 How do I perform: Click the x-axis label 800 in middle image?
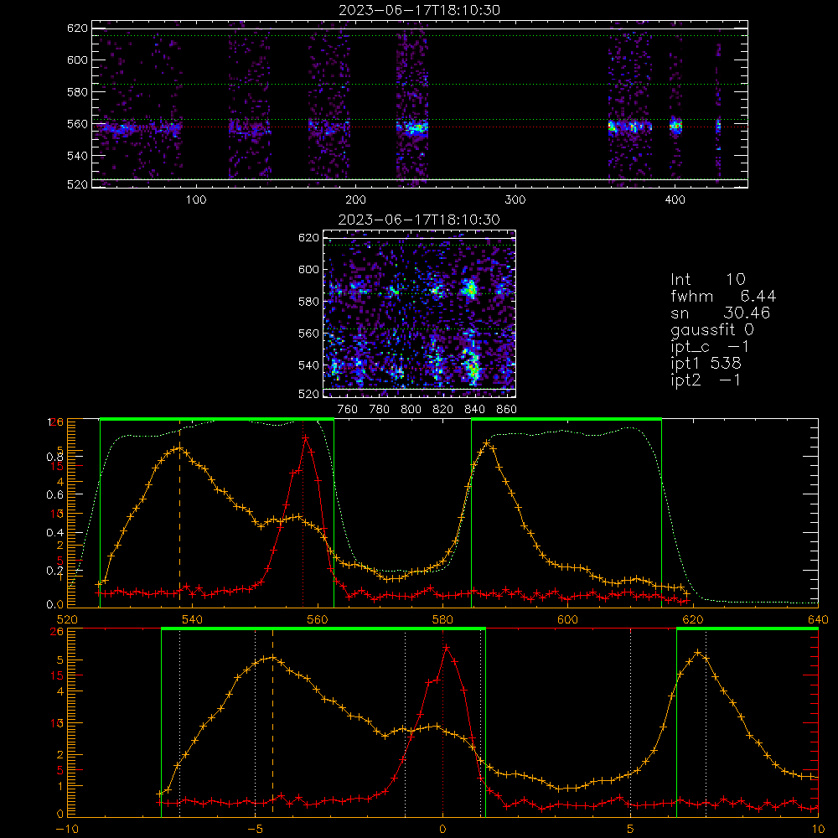[411, 410]
